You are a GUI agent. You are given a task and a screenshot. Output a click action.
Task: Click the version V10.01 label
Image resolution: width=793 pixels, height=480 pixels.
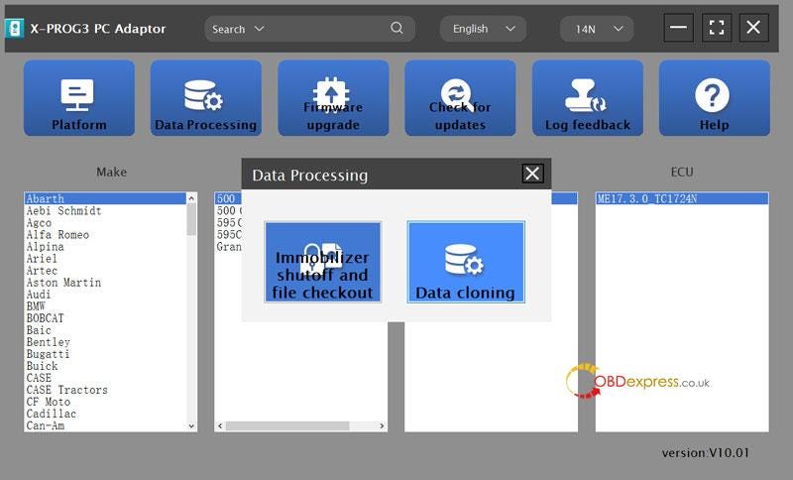(x=705, y=452)
